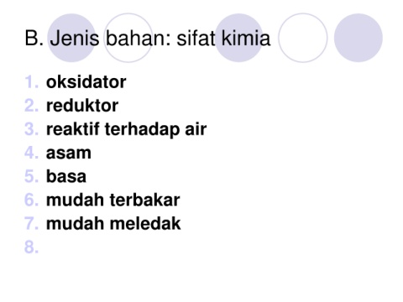
Task: Select the word 'oksidator' in list
Action: 86,82
